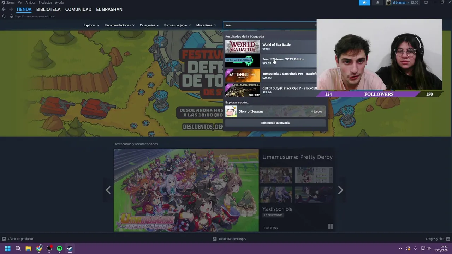452x254 pixels.
Task: Go forward with the navigation arrow
Action: (x=11, y=9)
